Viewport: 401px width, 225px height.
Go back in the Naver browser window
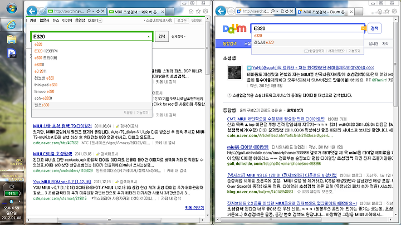(x=32, y=11)
